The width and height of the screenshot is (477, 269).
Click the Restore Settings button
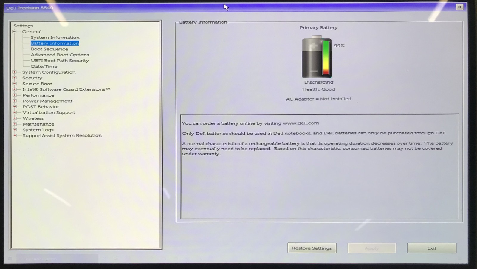pos(312,248)
